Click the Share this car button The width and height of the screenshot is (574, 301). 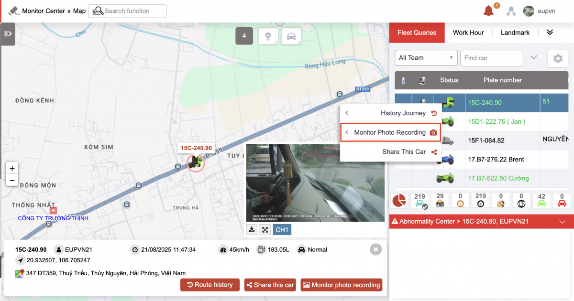pos(270,285)
